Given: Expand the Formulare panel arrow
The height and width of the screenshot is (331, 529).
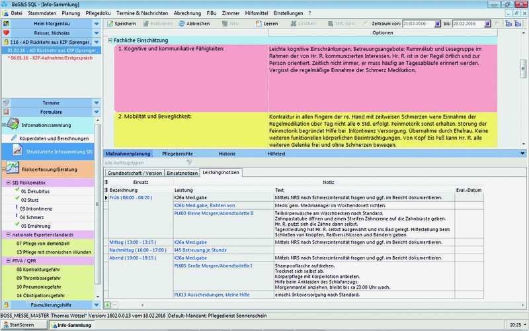Looking at the screenshot, I should (x=97, y=112).
